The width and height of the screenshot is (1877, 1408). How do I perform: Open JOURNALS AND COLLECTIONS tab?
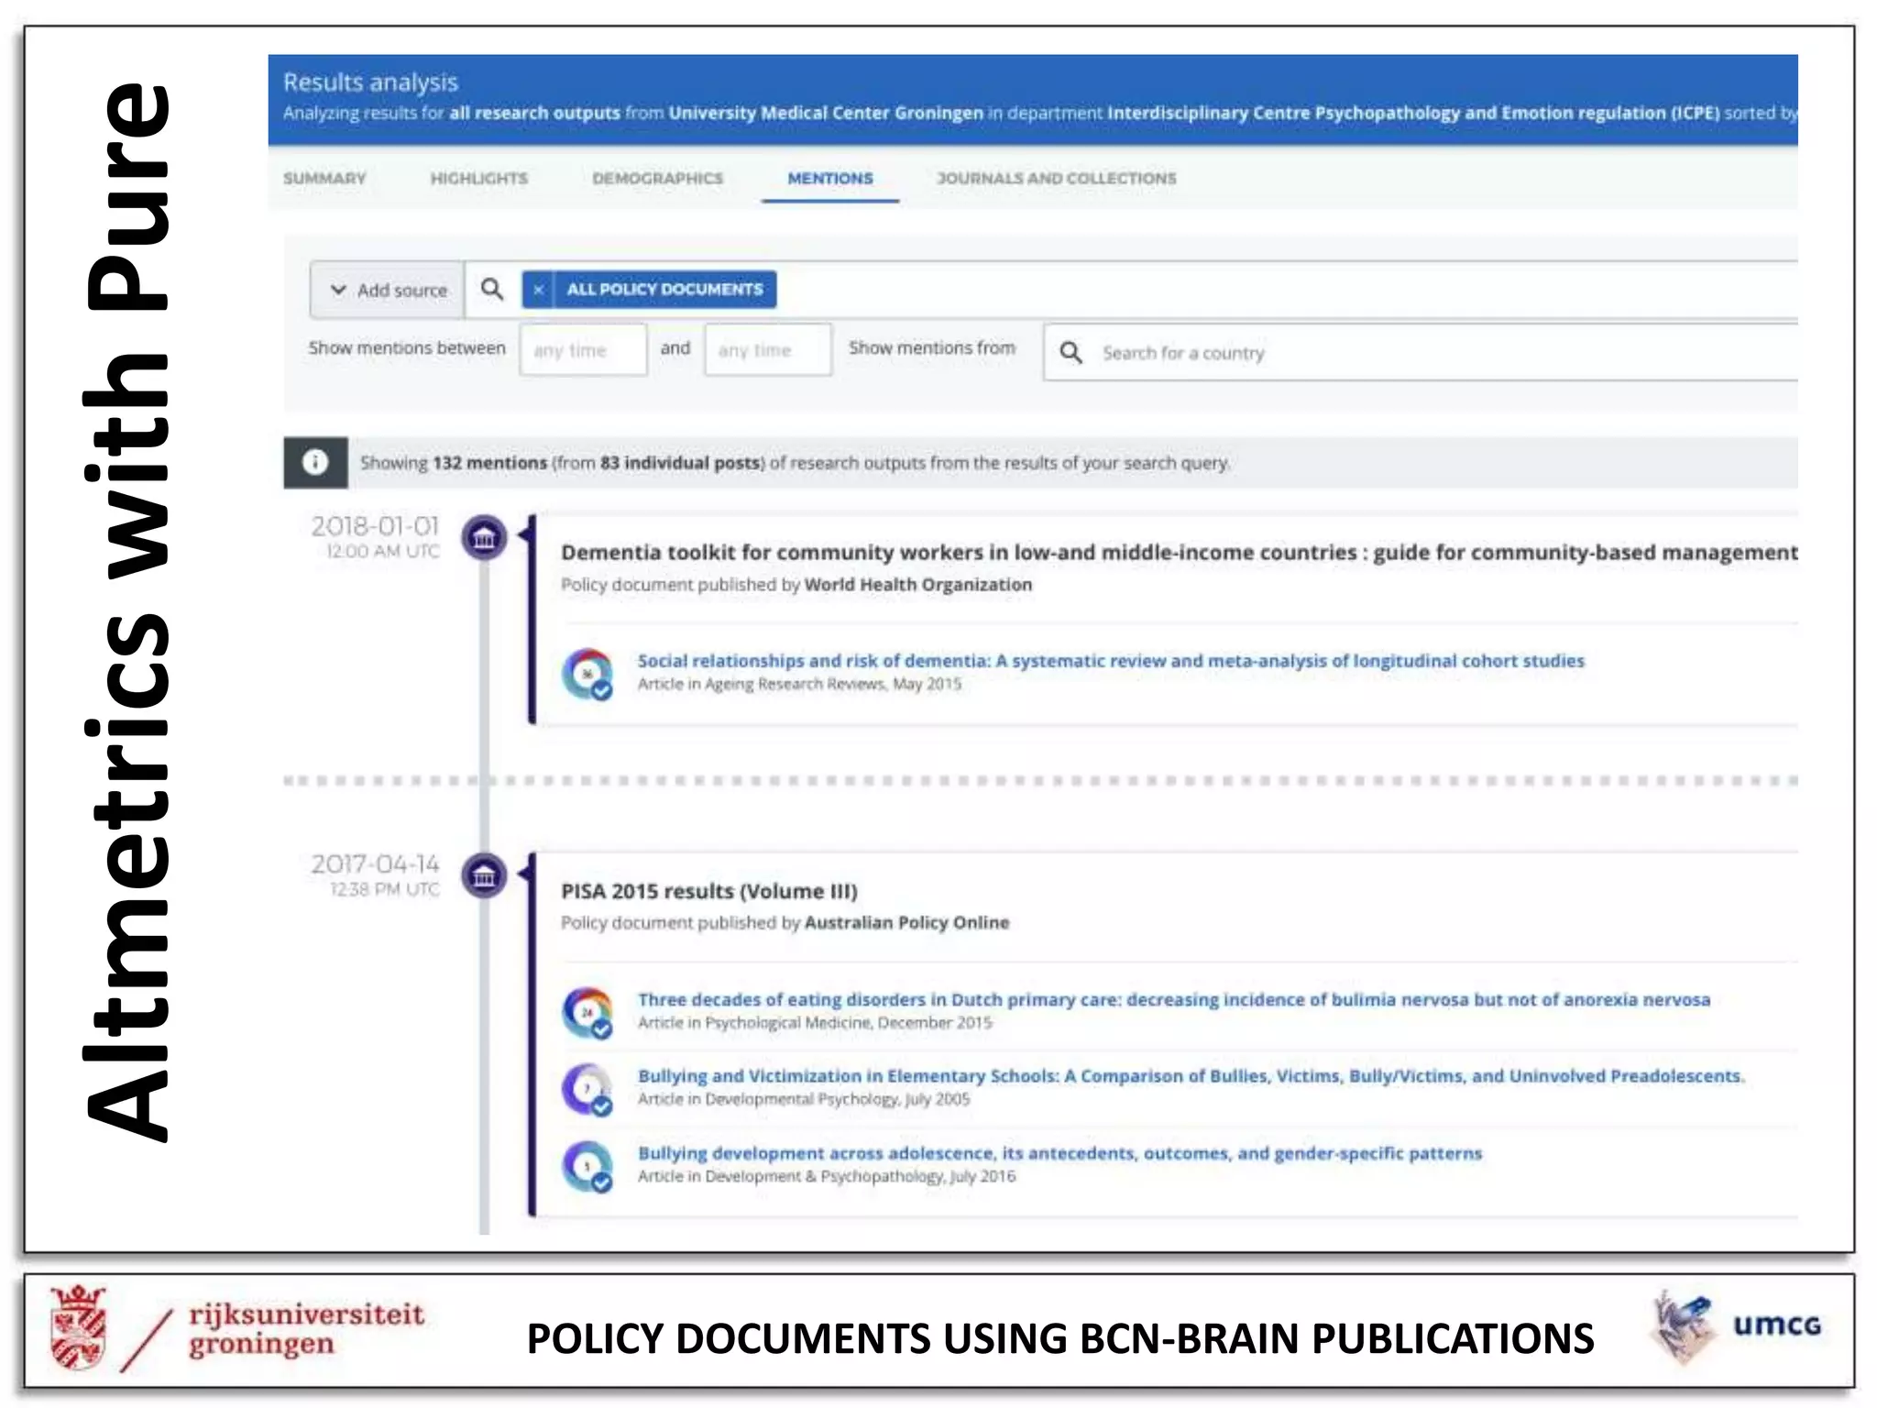pos(1056,178)
